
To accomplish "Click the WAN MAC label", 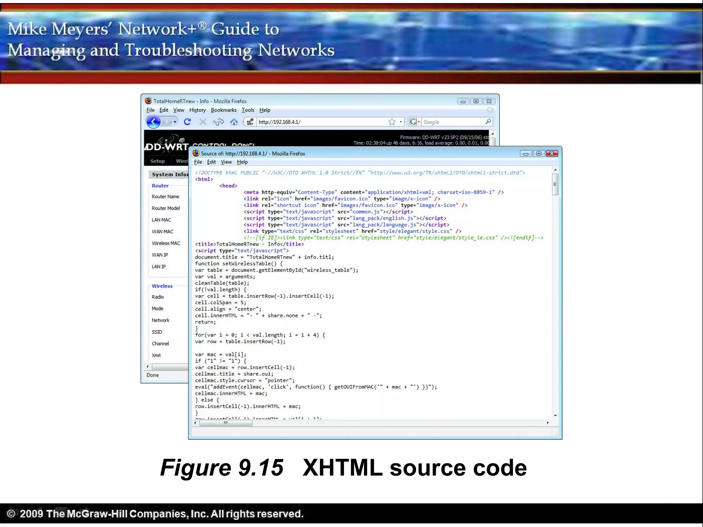I will [162, 232].
